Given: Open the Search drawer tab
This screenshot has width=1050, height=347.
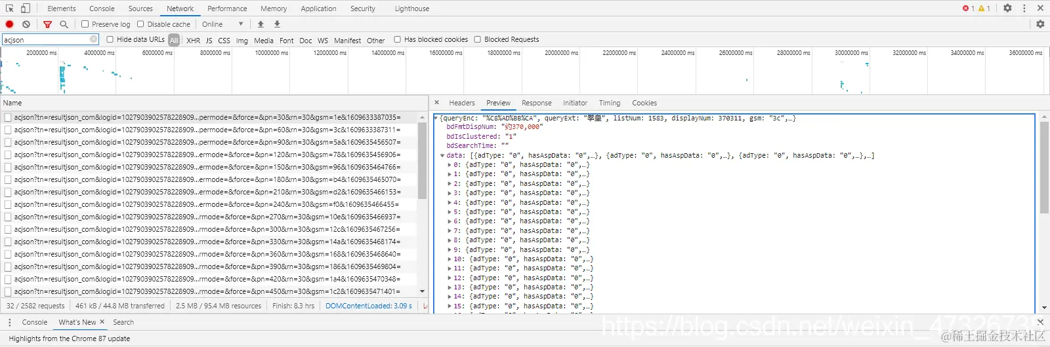Looking at the screenshot, I should point(123,322).
